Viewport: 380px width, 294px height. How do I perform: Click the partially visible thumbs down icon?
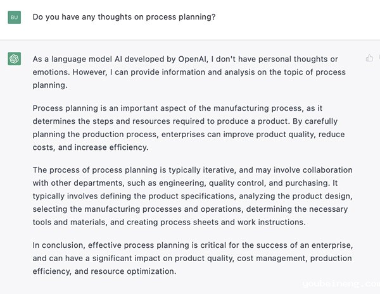point(379,58)
